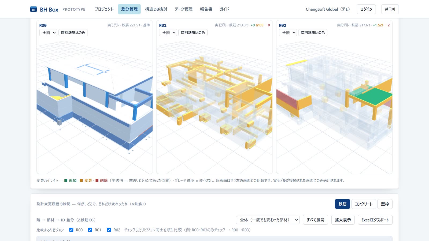Click the red 削除 legend swatch
Viewport: 429px width, 241px height.
(x=97, y=180)
